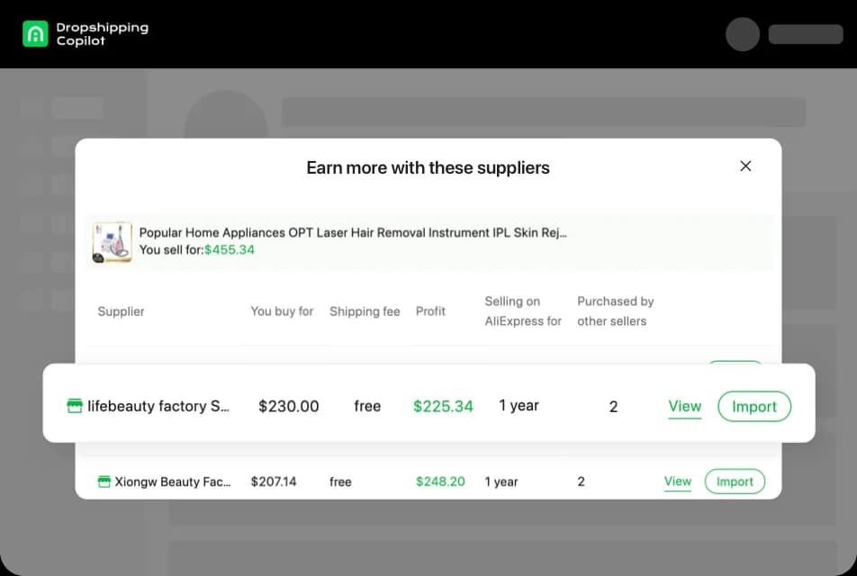Image resolution: width=857 pixels, height=576 pixels.
Task: Click the user avatar in header
Action: point(742,34)
